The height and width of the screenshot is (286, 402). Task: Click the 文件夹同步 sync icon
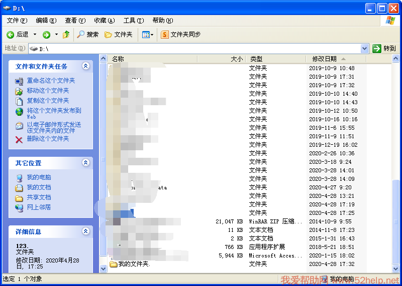pyautogui.click(x=164, y=35)
